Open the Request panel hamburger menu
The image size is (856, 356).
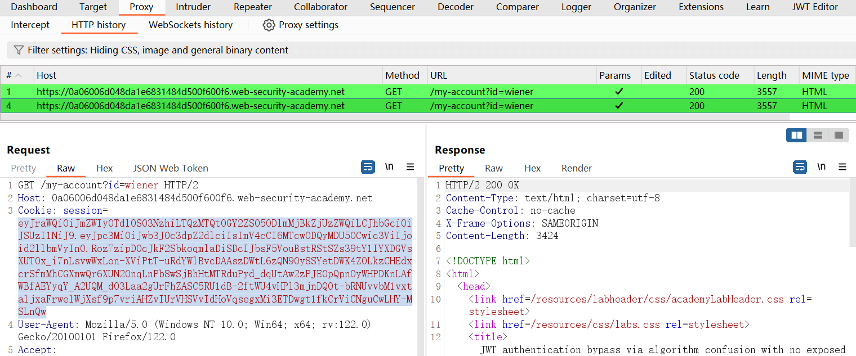coord(411,167)
